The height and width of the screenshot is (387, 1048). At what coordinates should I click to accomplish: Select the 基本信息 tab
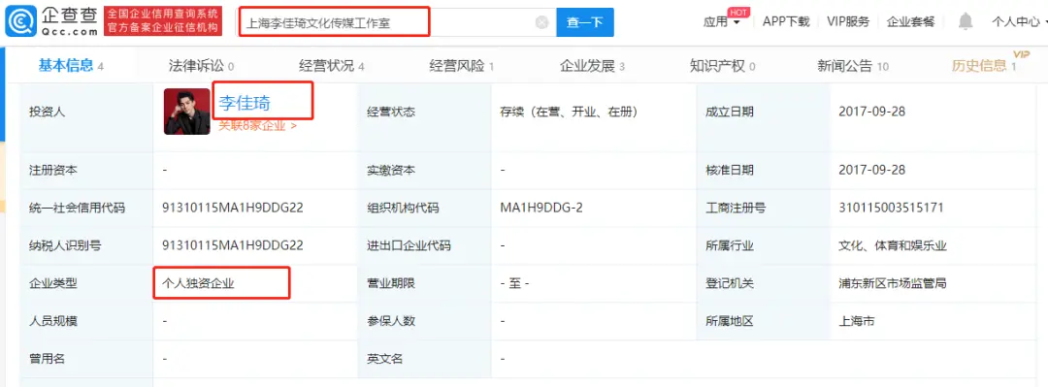click(70, 66)
